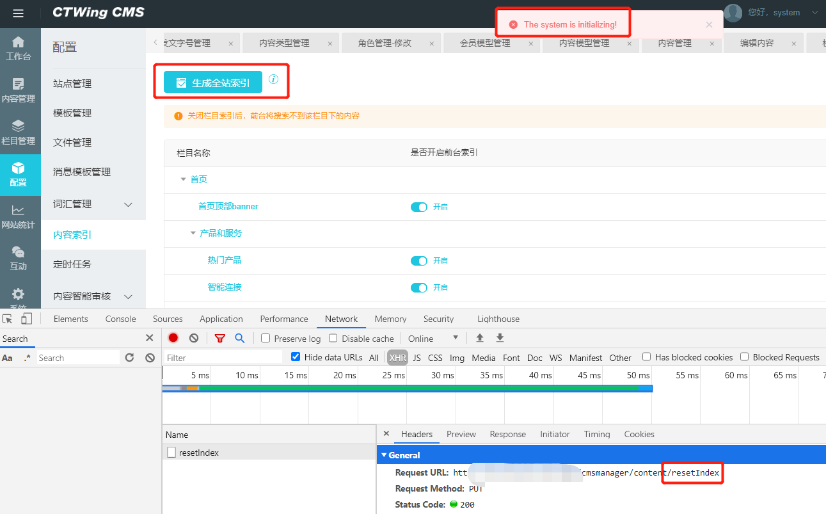The width and height of the screenshot is (826, 514).
Task: Click the info icon beside 生成全站索引
Action: click(x=273, y=79)
